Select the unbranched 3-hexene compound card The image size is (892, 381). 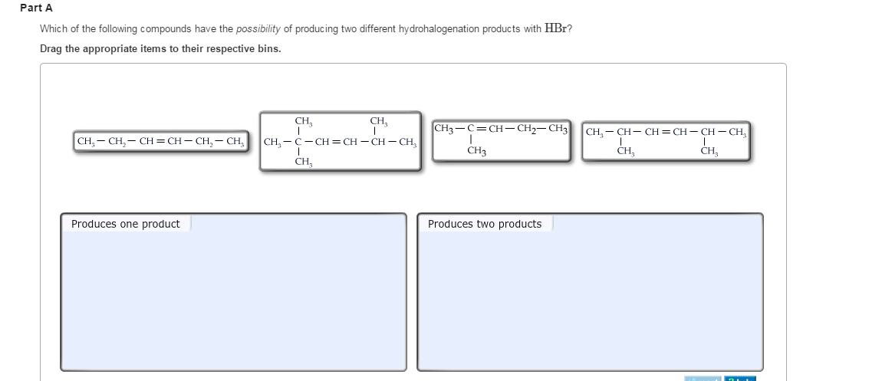(161, 141)
